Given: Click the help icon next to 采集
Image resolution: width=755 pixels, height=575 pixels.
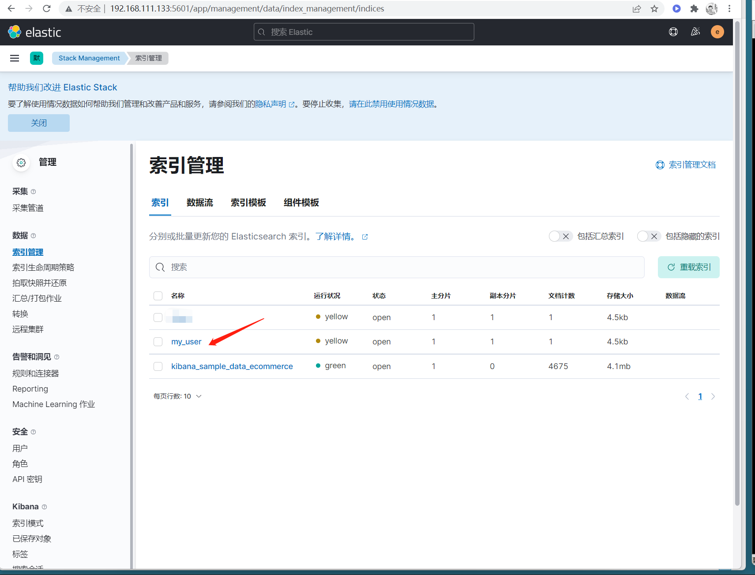Looking at the screenshot, I should point(34,191).
